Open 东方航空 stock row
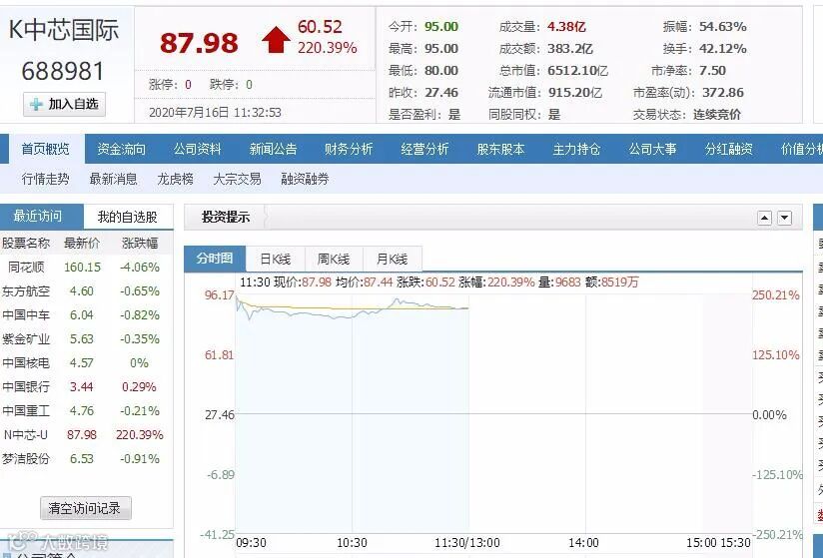Viewport: 823px width, 558px height. pyautogui.click(x=84, y=291)
